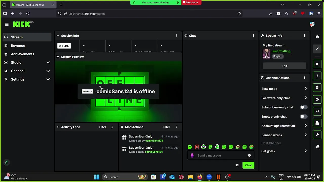Toggle Emotes-only chat switch

coord(304,117)
